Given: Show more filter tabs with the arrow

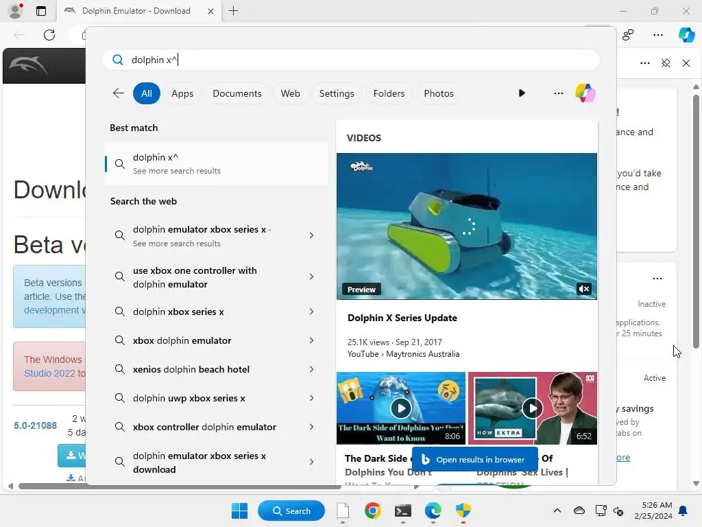Looking at the screenshot, I should click(x=522, y=93).
